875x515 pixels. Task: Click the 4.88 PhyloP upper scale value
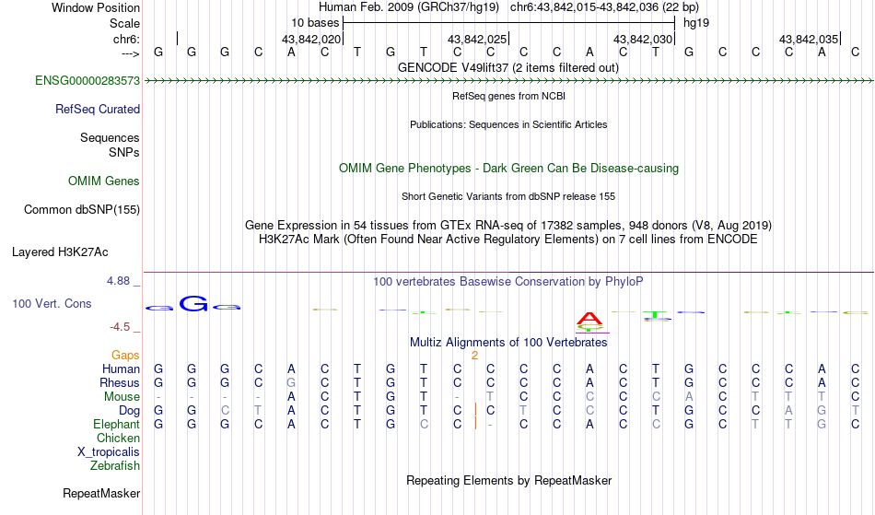118,281
